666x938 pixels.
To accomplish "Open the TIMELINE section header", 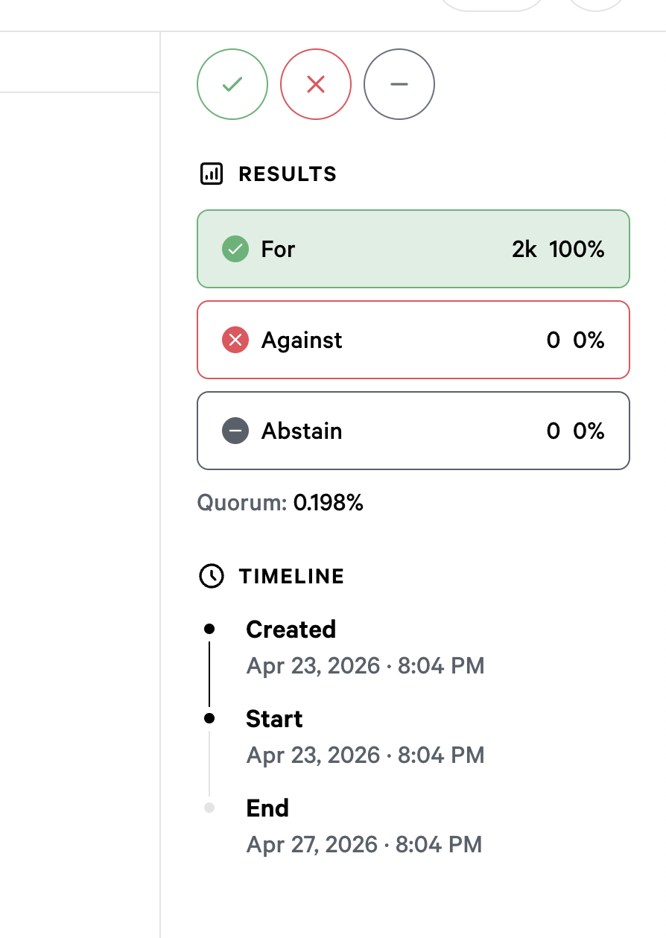I will tap(291, 575).
